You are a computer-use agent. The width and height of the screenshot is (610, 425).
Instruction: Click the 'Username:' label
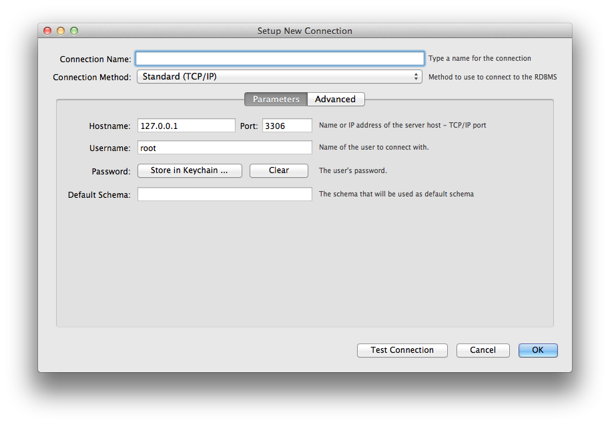pos(109,148)
